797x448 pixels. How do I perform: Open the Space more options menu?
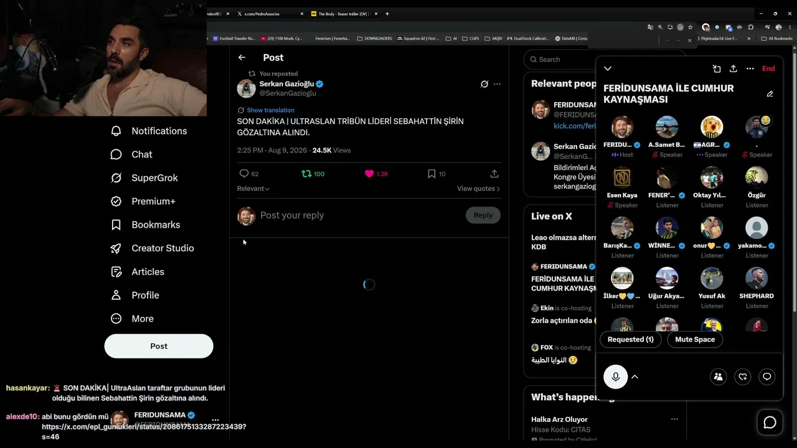tap(750, 68)
